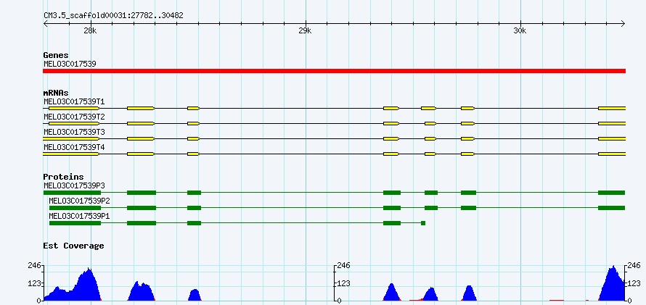Click the 246 label on the left coverage axis

coord(34,266)
